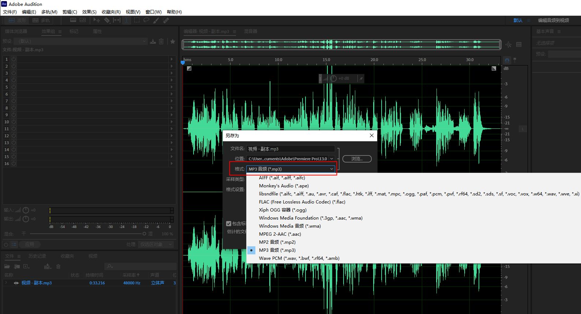Show the spectral pitch display
This screenshot has height=314, width=581.
[x=83, y=20]
